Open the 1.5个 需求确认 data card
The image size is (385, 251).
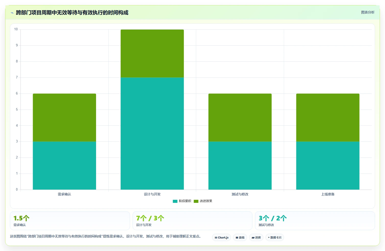(70, 221)
